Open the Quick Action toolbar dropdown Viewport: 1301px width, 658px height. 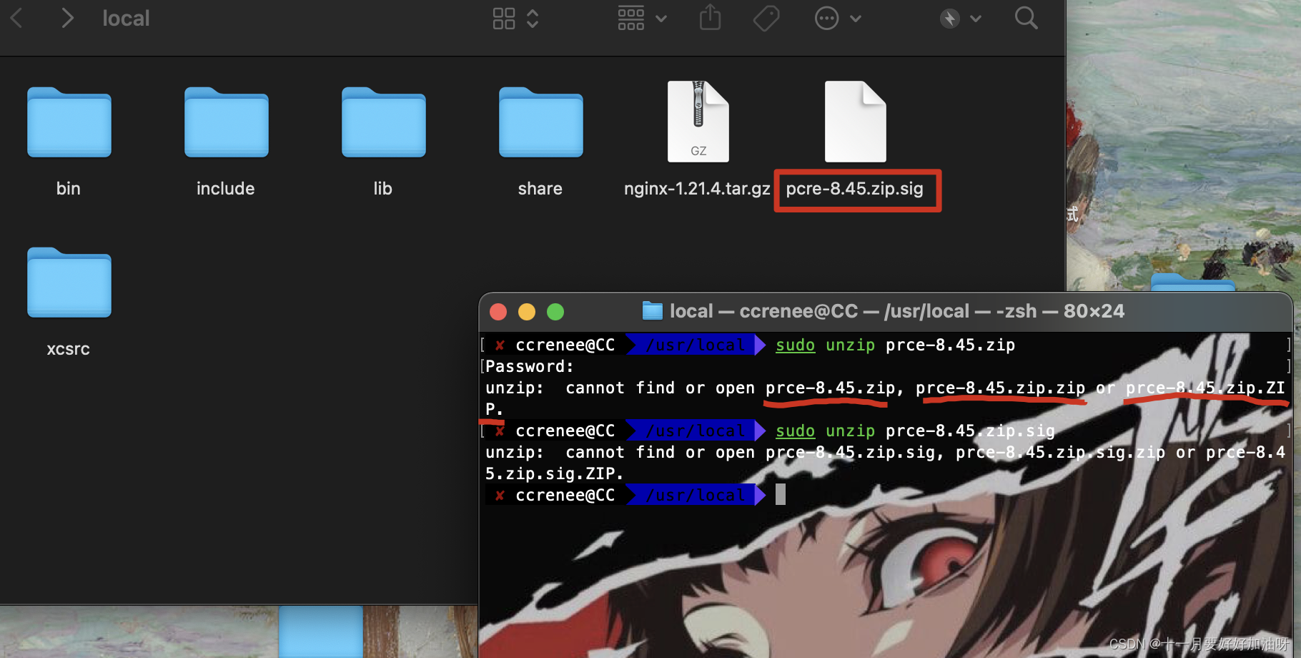[x=960, y=19]
